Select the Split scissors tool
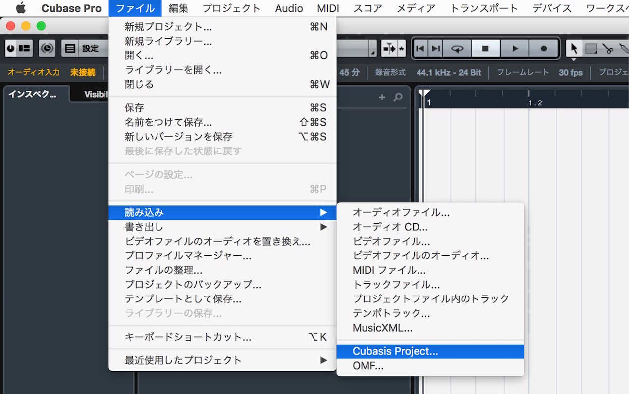 (608, 49)
